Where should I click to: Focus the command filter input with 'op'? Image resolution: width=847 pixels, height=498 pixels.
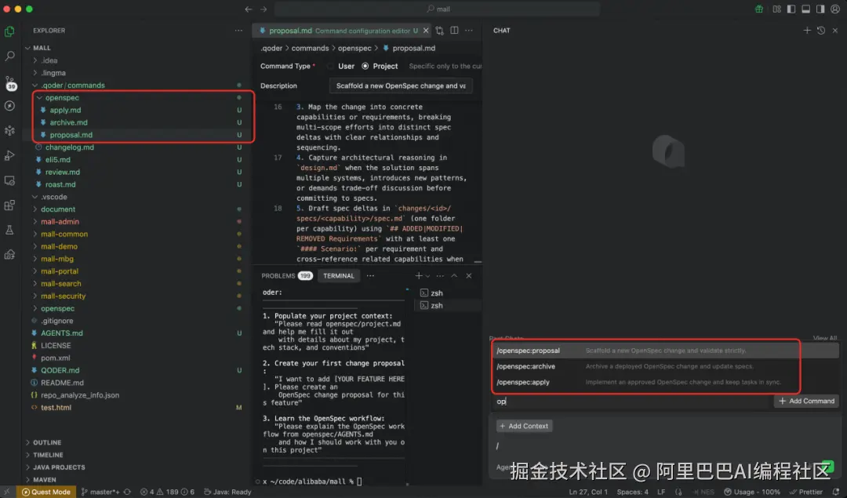click(632, 402)
